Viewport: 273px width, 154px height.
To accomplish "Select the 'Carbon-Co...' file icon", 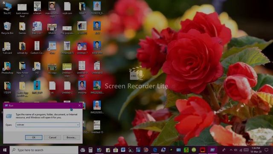I will point(37,48).
